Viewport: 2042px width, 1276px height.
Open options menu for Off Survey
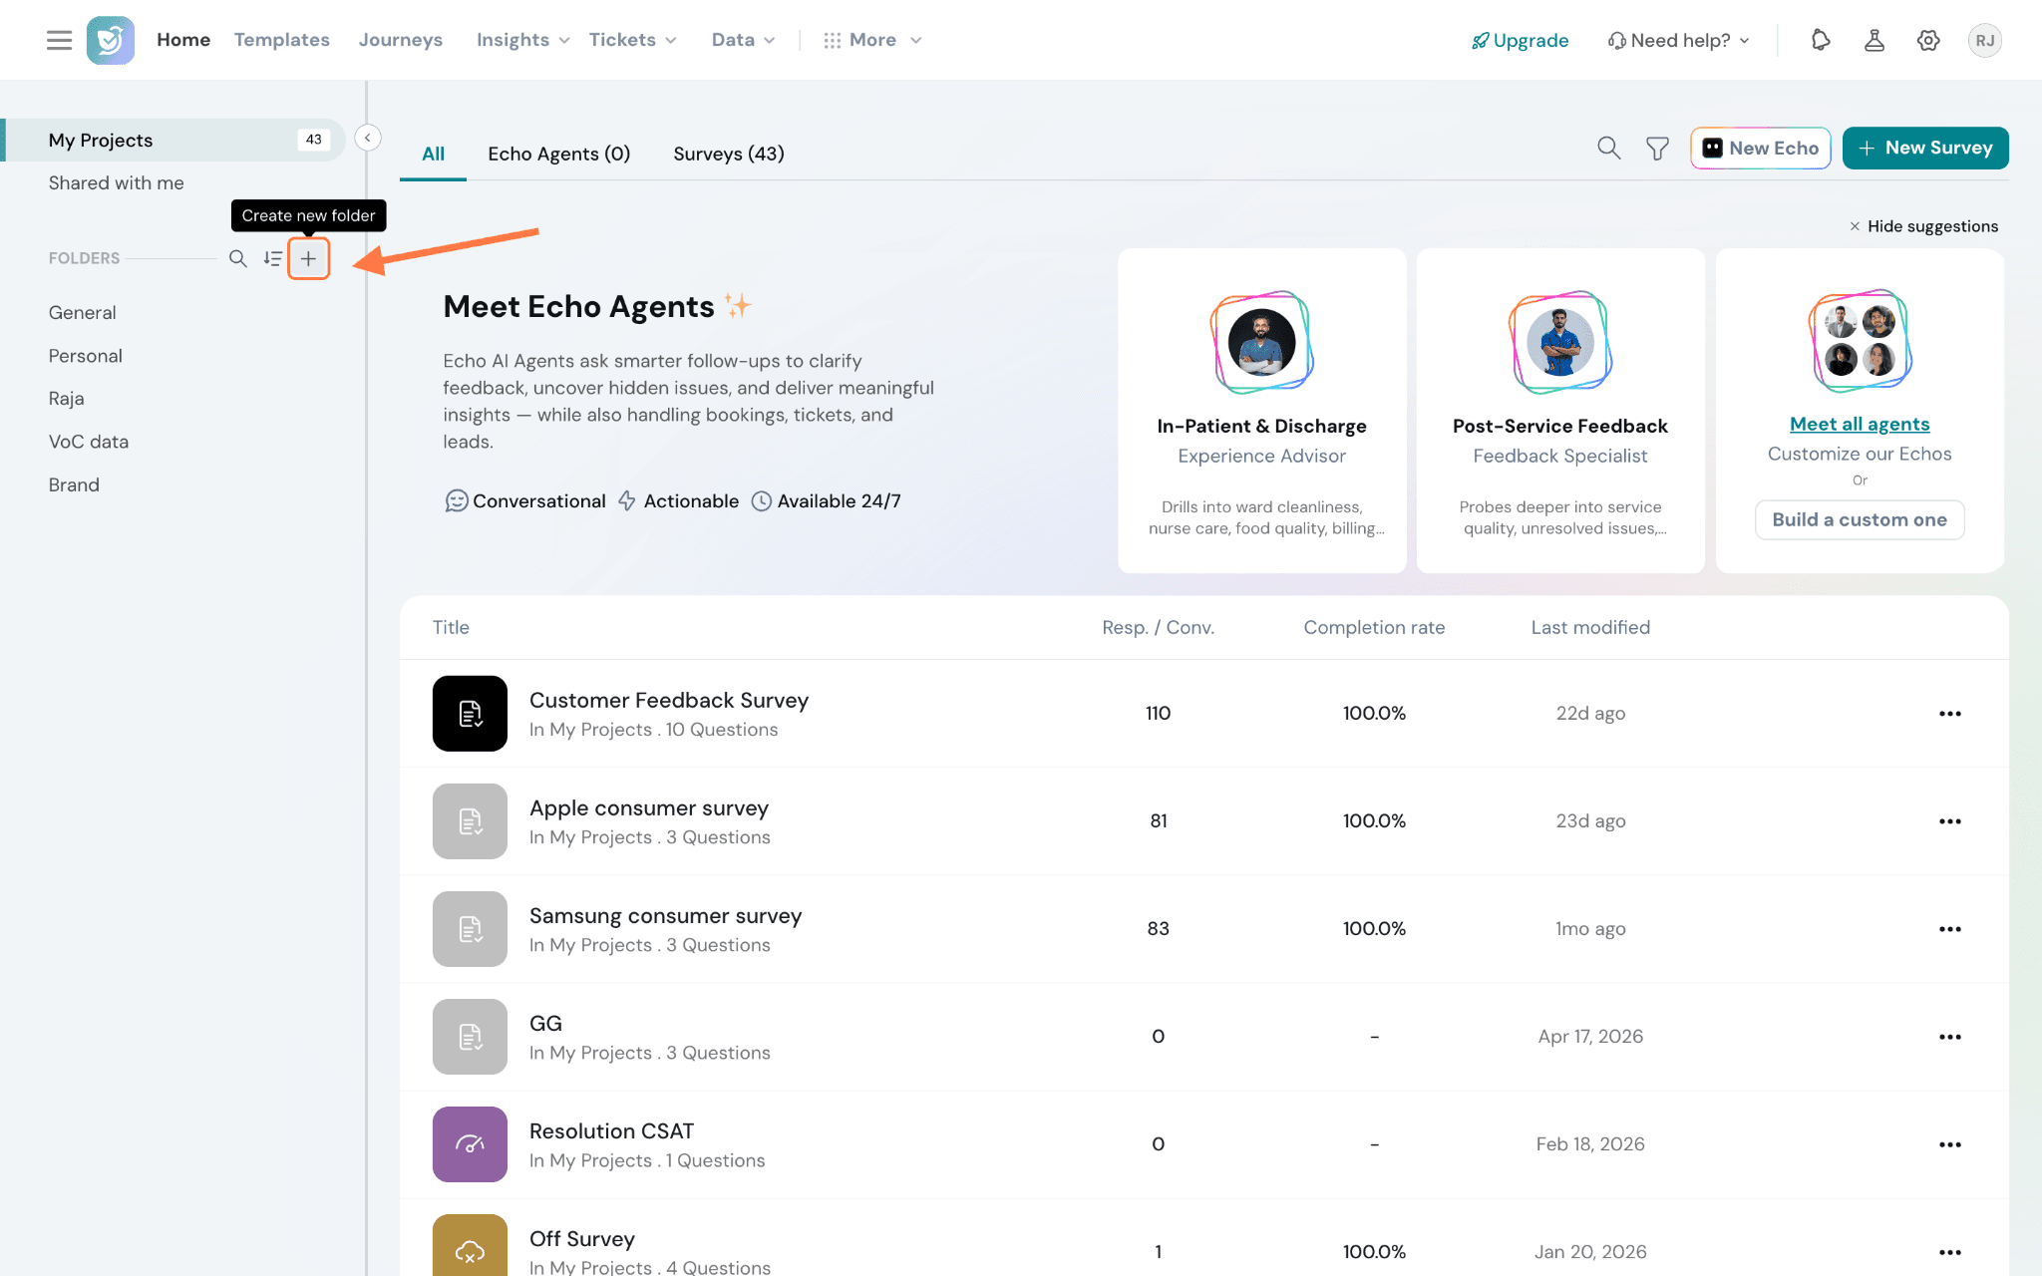coord(1950,1251)
